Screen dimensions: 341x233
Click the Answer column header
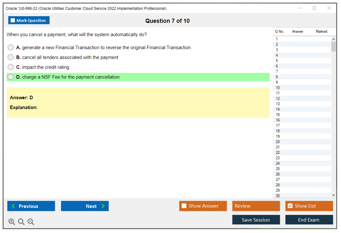(x=298, y=31)
